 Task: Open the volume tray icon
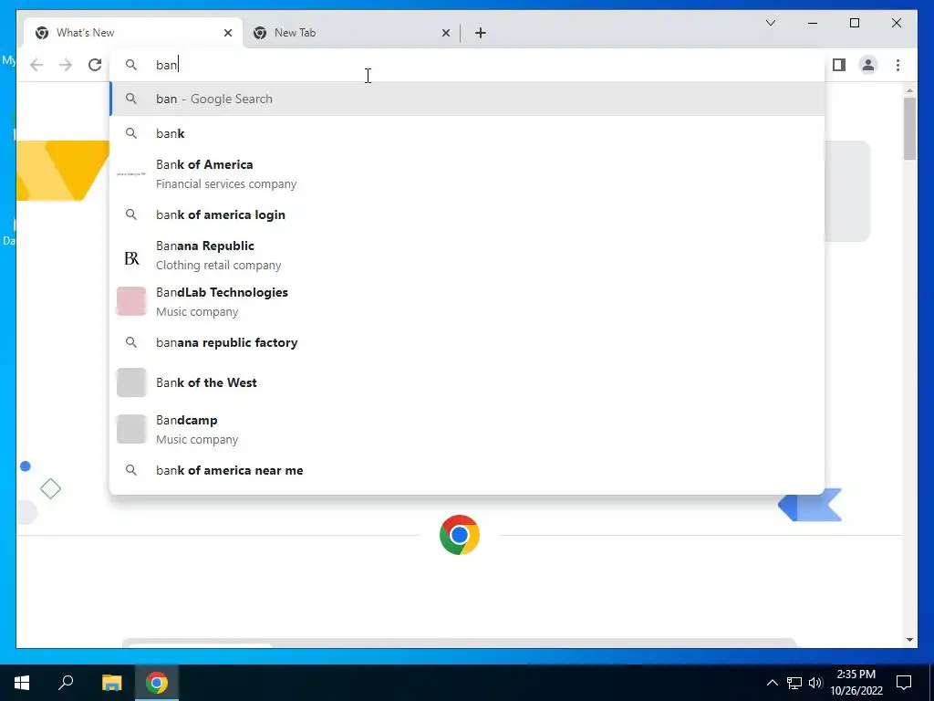click(815, 683)
